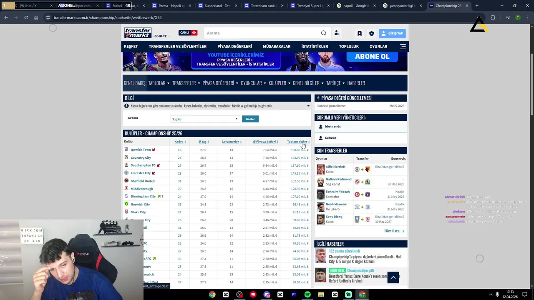
Task: Open the Tüm liste link
Action: [x=394, y=231]
